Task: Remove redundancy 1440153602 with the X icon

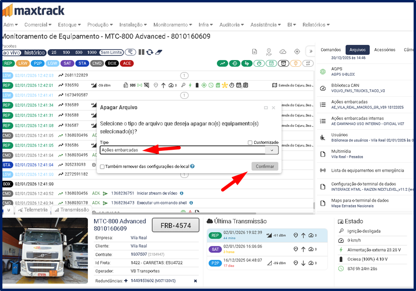Action: (195, 281)
